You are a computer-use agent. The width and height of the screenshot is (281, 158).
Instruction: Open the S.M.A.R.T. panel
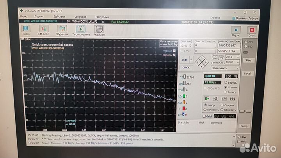43,31
